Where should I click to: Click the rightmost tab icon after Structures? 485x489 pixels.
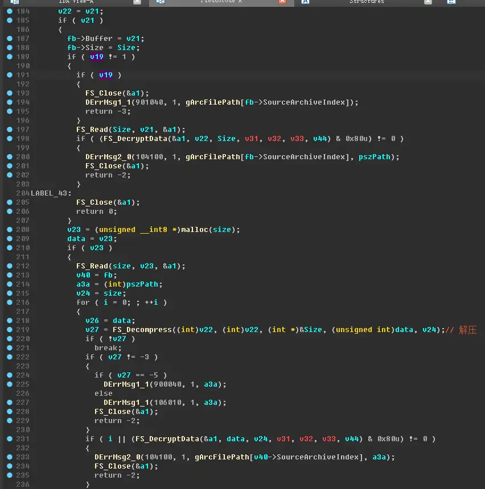451,2
